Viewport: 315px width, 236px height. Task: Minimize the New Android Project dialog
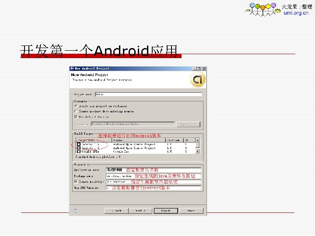point(194,69)
